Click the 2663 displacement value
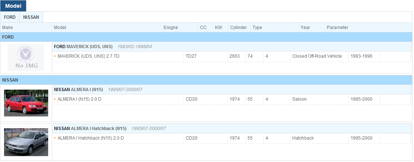Image resolution: width=414 pixels, height=162 pixels. pyautogui.click(x=235, y=56)
